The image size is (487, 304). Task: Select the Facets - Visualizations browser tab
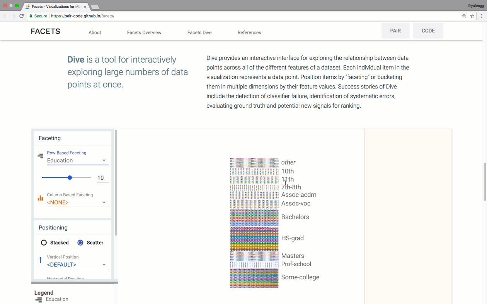coord(54,6)
